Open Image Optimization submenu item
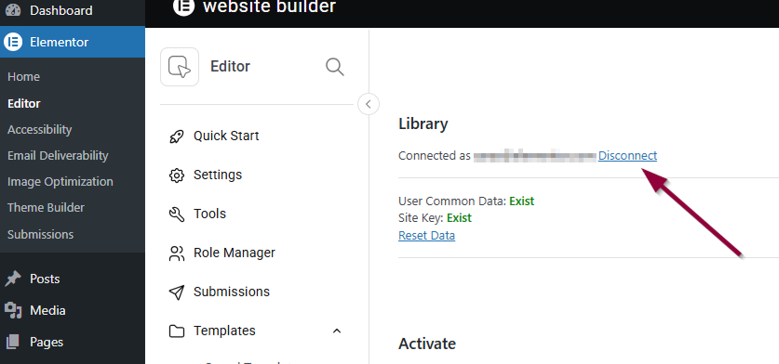Image resolution: width=779 pixels, height=364 pixels. (60, 181)
